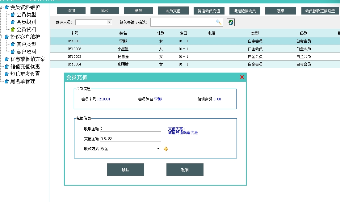340x202 pixels.
Task: Open the 营销人员 dropdown
Action: (x=109, y=22)
